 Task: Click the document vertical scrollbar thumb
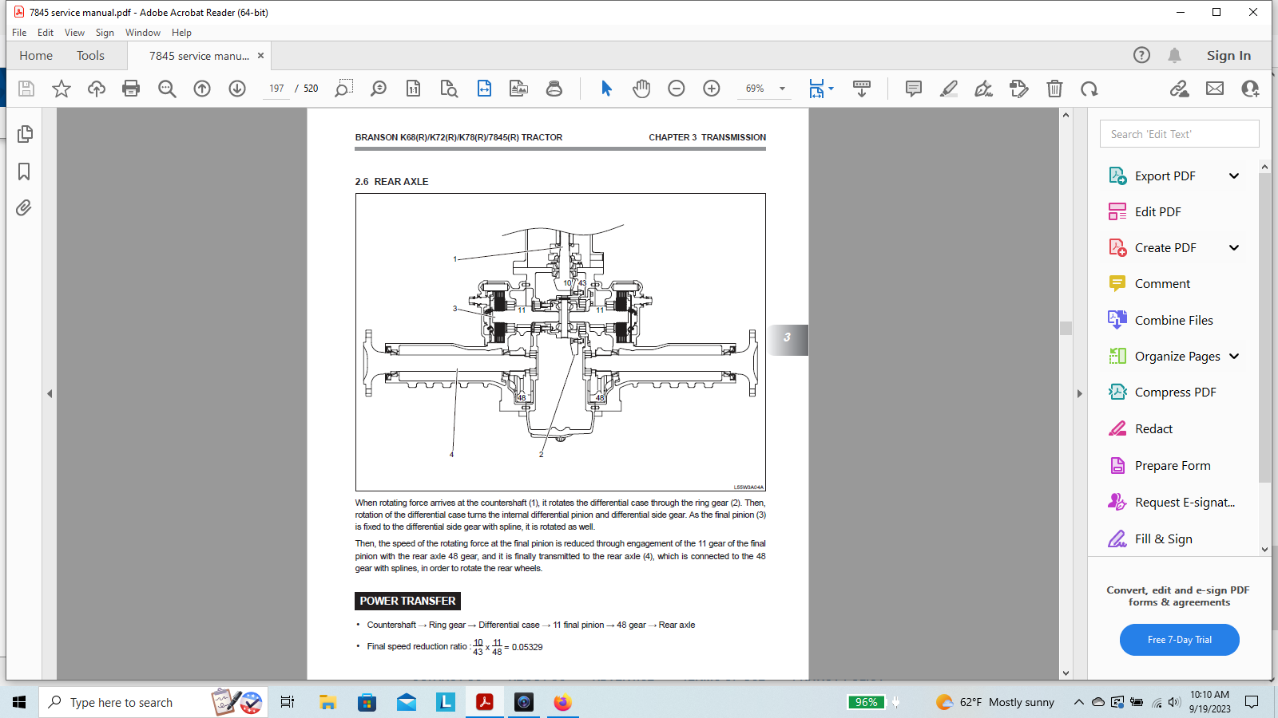tap(1066, 328)
